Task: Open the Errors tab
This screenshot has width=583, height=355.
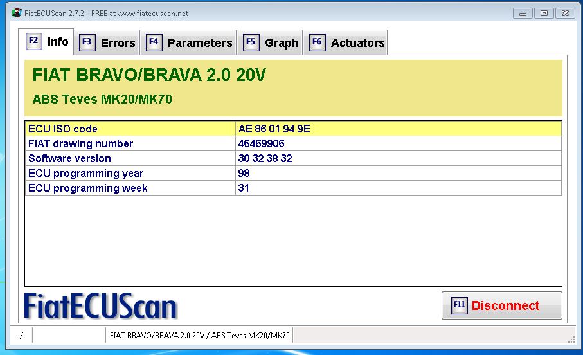Action: click(107, 42)
